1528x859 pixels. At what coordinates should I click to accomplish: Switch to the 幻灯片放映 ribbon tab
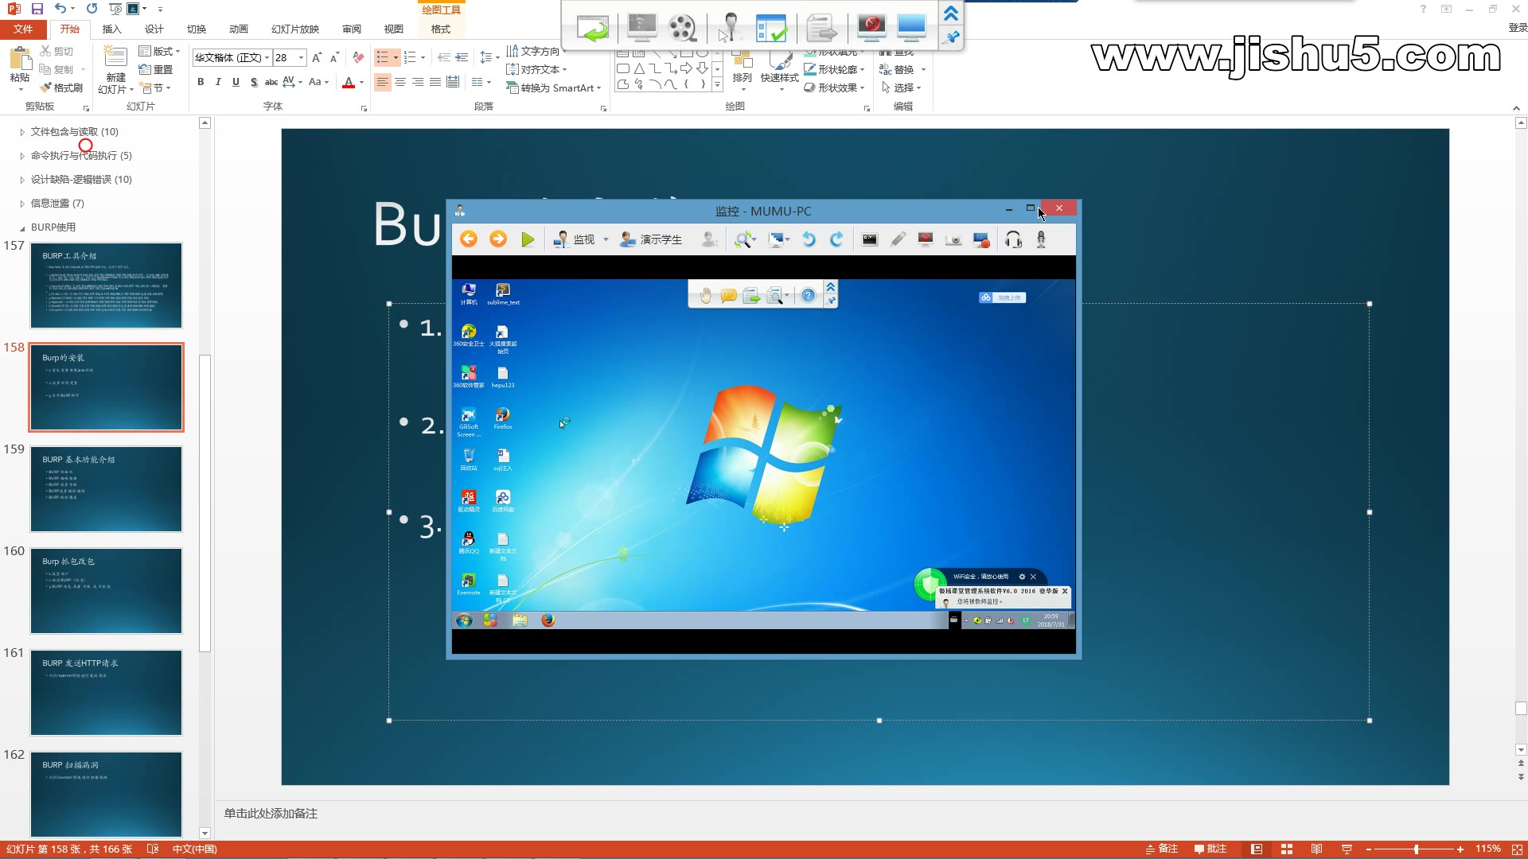point(294,29)
